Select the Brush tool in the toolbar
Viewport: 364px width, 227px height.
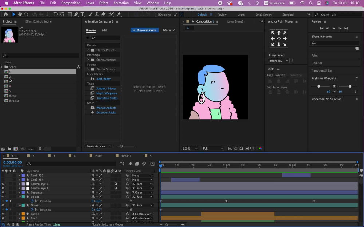click(90, 14)
